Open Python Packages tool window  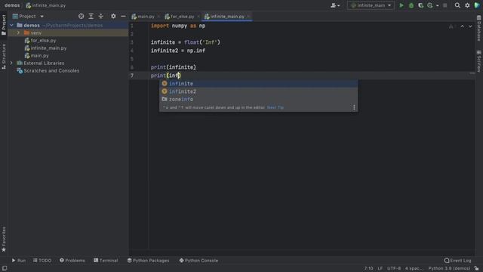pos(148,261)
